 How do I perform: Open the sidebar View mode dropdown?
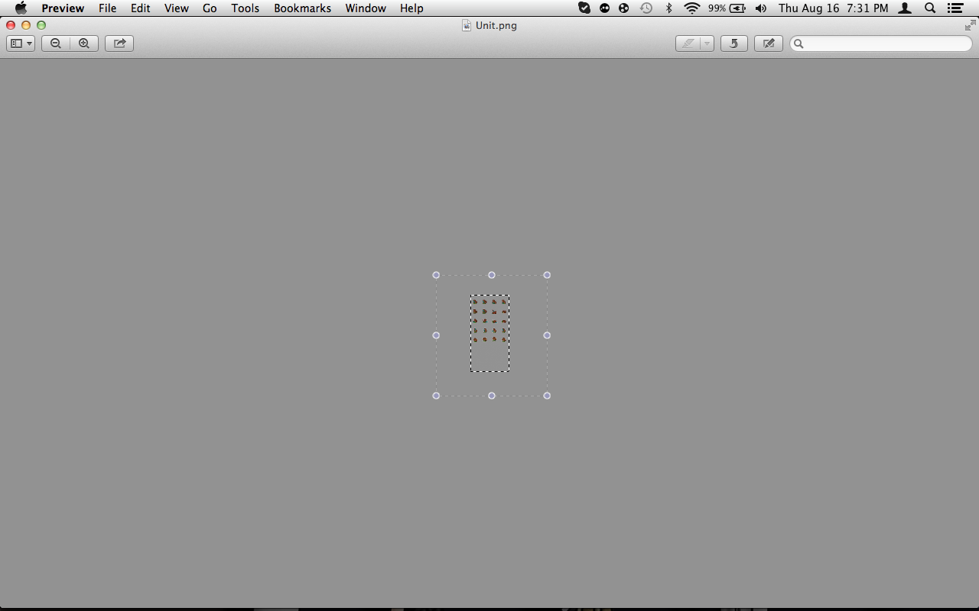[21, 44]
